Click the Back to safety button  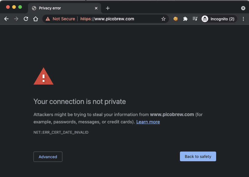click(x=198, y=156)
